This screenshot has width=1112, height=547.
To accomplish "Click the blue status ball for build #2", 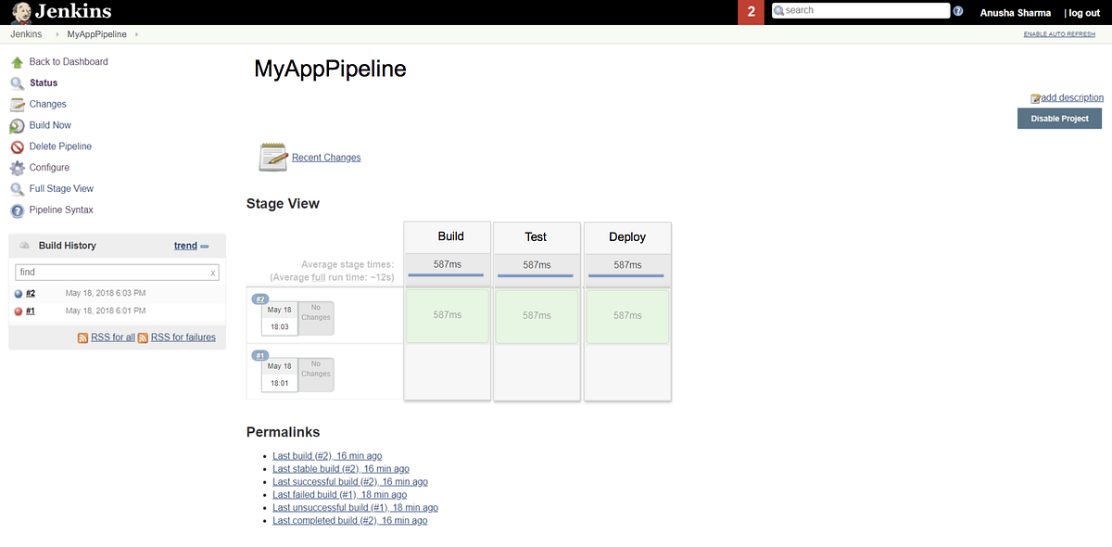I will tap(19, 294).
